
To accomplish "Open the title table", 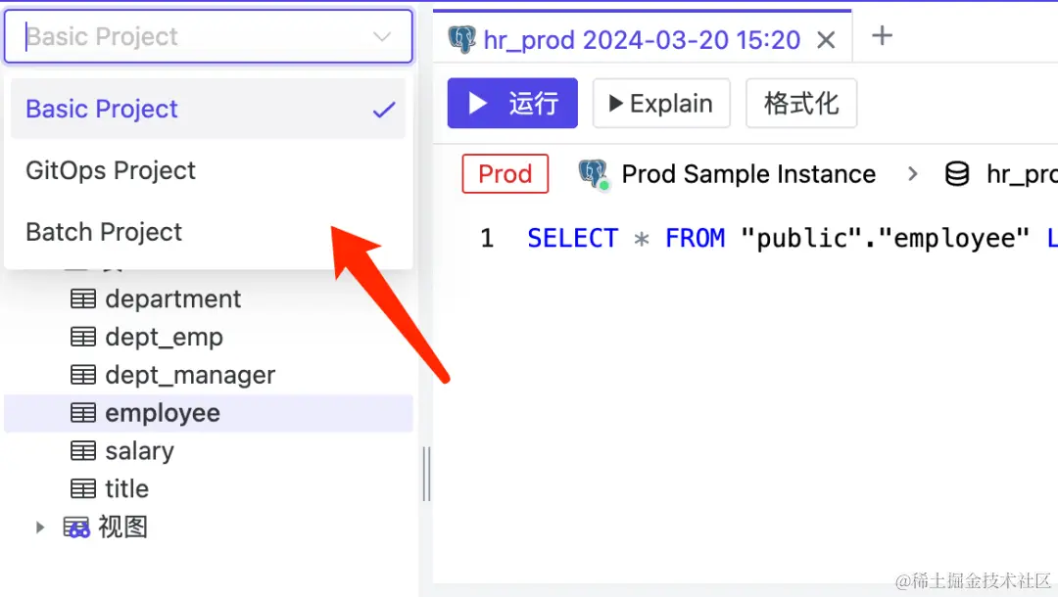I will click(x=126, y=488).
